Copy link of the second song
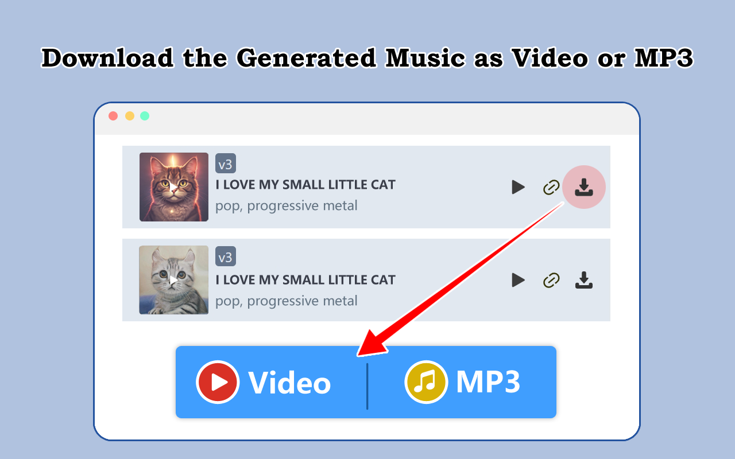The image size is (735, 459). 551,280
